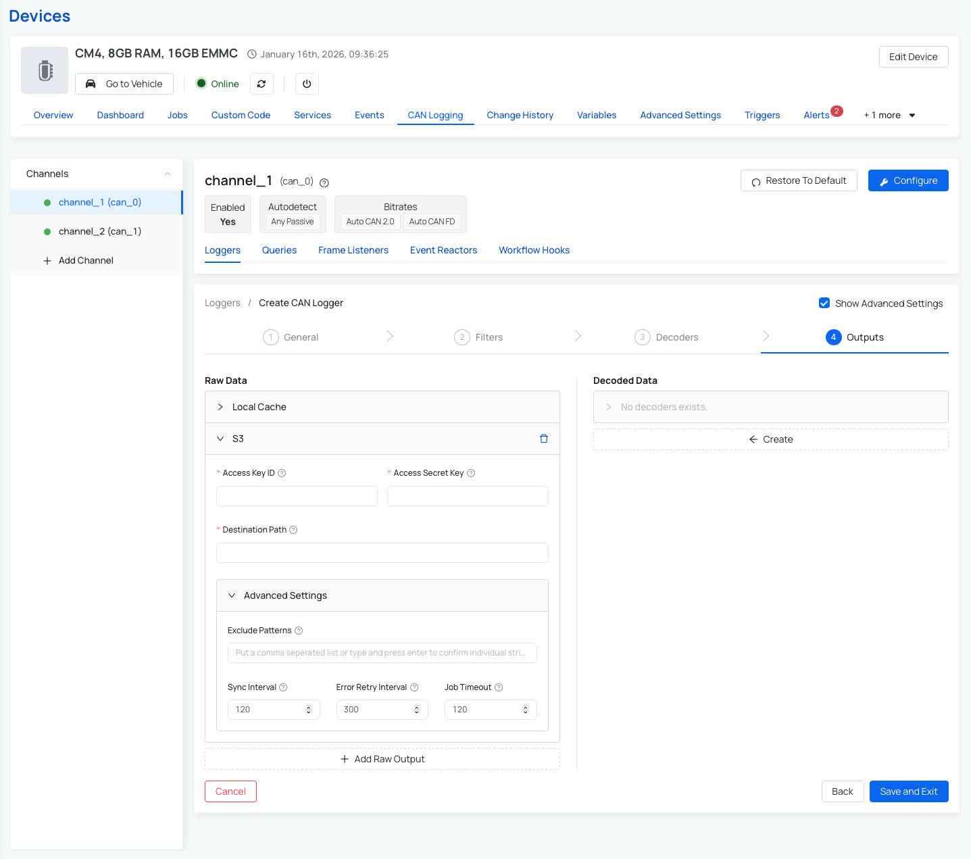This screenshot has width=971, height=859.
Task: Switch to the Change History tab
Action: 520,115
